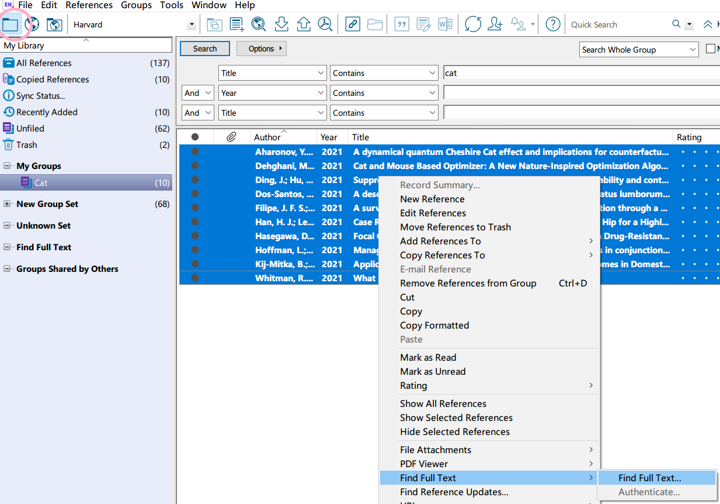Click Copy to Local Library toolbar icon
The height and width of the screenshot is (504, 720).
[x=215, y=25]
